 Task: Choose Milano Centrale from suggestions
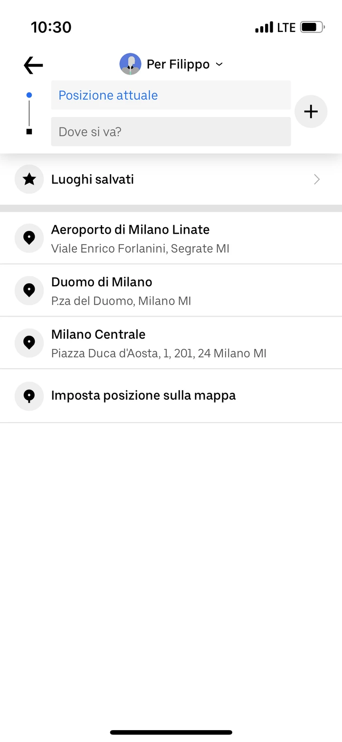171,343
